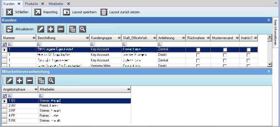The width and height of the screenshot is (280, 127).
Task: Add a new customer with plus icon
Action: click(x=51, y=29)
